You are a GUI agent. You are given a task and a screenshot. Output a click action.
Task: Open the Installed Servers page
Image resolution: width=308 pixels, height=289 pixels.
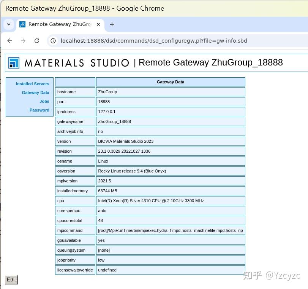pos(32,84)
